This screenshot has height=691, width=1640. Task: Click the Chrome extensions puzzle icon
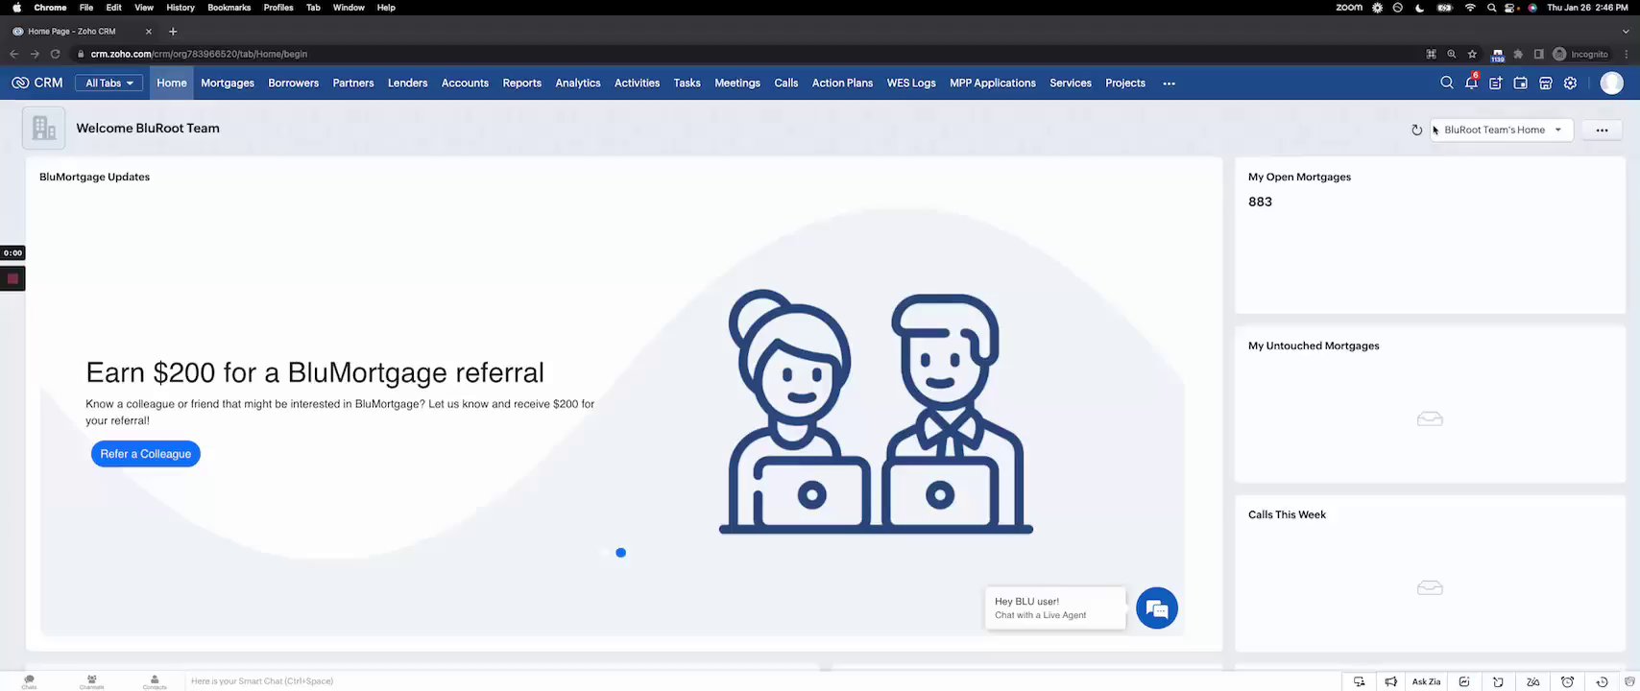point(1518,54)
